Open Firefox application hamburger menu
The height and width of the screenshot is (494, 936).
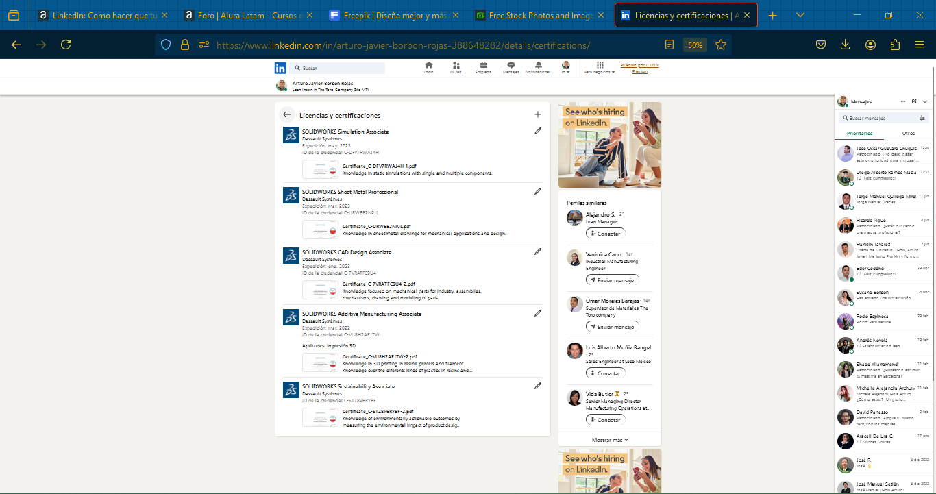point(920,45)
